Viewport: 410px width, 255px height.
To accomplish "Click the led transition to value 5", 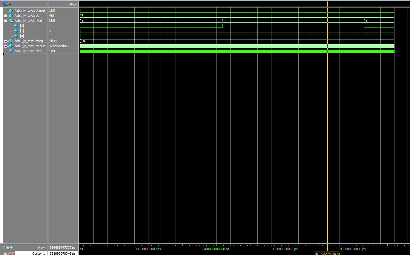I will tap(222, 21).
